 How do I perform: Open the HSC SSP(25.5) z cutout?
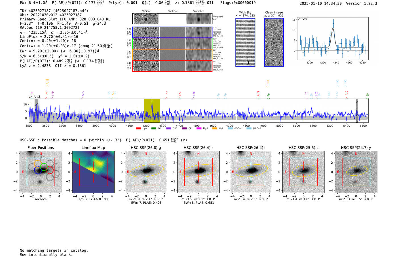(x=303, y=172)
